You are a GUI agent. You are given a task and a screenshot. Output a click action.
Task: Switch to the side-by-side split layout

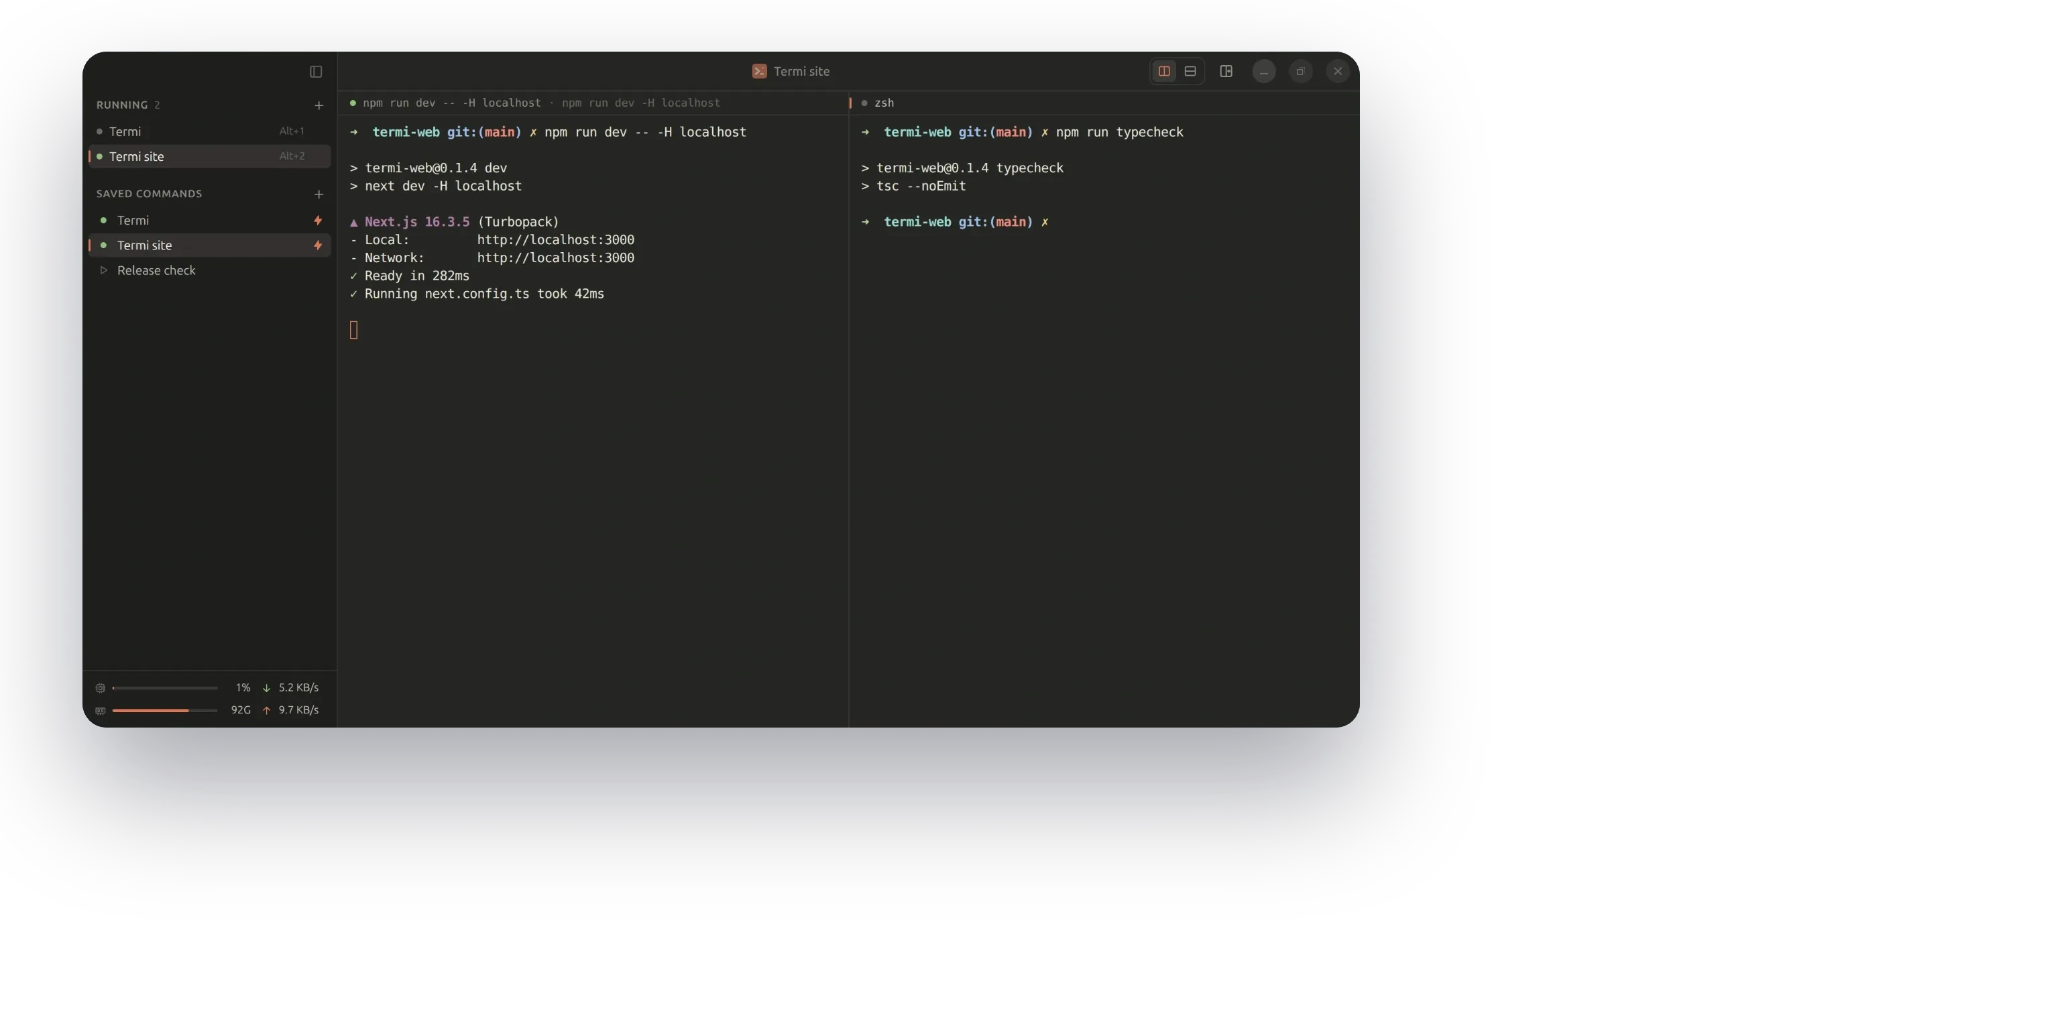1164,72
